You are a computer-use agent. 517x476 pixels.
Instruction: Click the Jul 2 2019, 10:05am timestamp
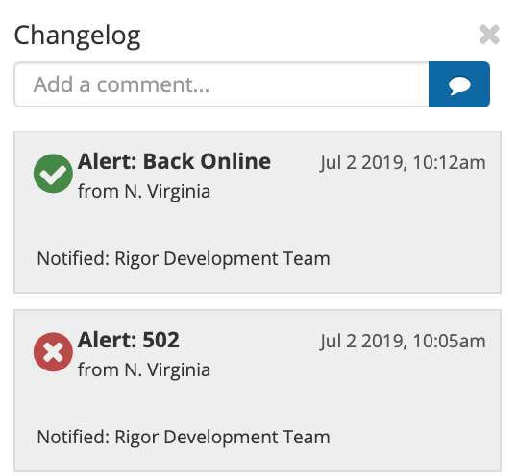pyautogui.click(x=403, y=341)
